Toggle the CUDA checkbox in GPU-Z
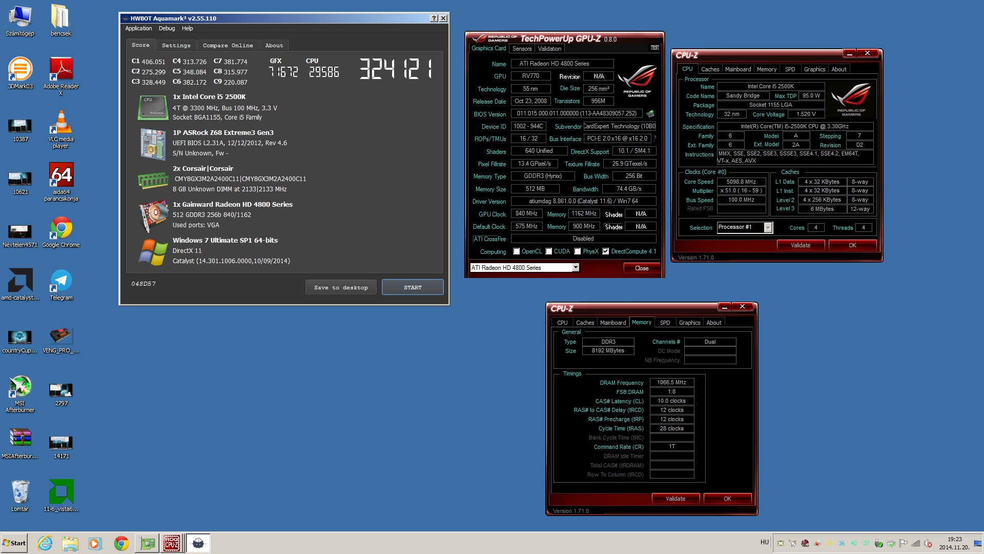984x554 pixels. (549, 251)
